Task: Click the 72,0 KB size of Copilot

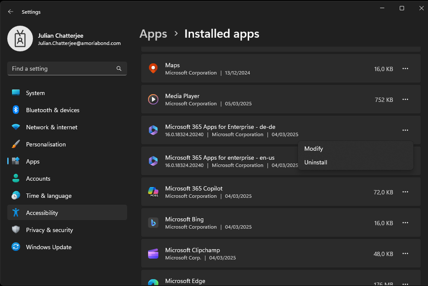Action: pyautogui.click(x=383, y=192)
